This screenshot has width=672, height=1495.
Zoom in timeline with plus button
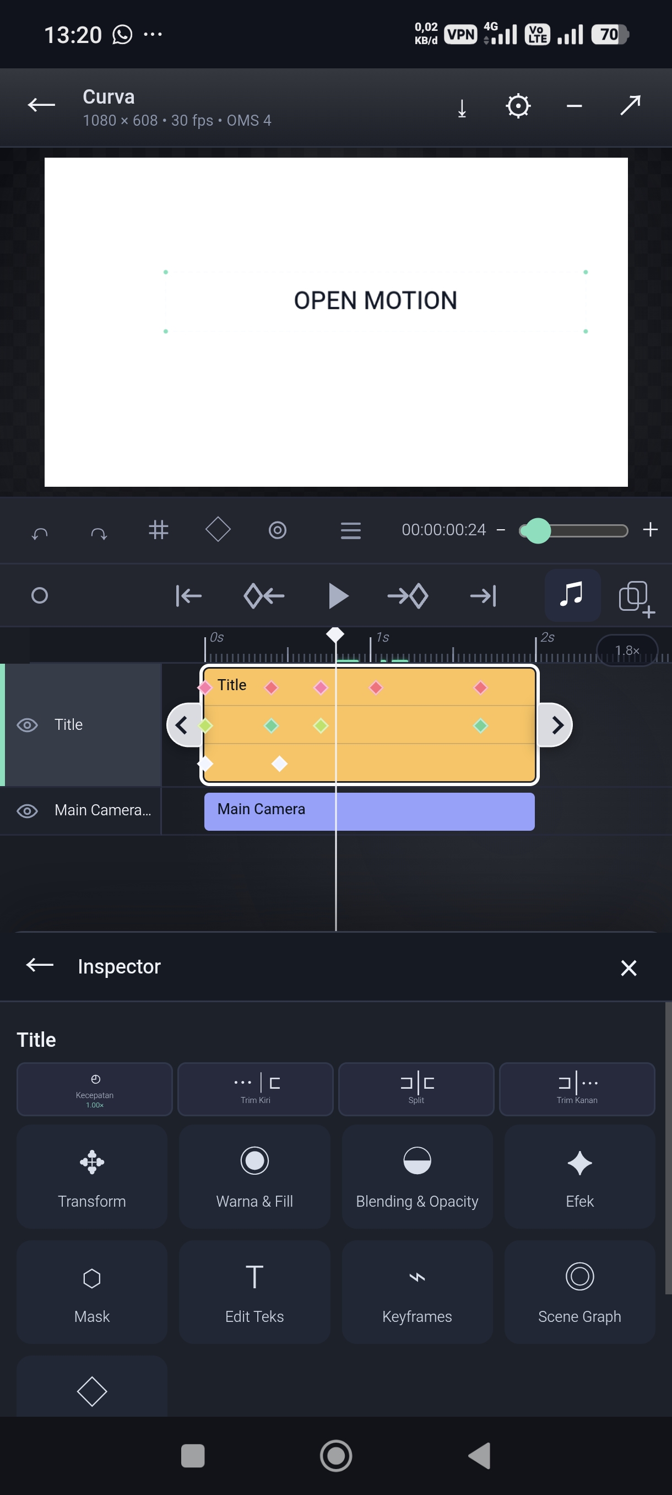[650, 529]
